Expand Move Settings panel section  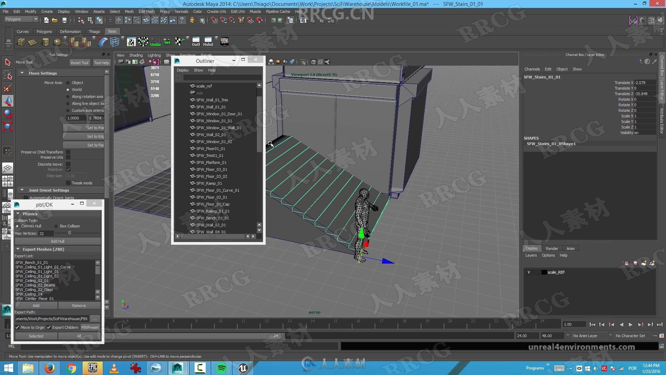click(x=22, y=73)
